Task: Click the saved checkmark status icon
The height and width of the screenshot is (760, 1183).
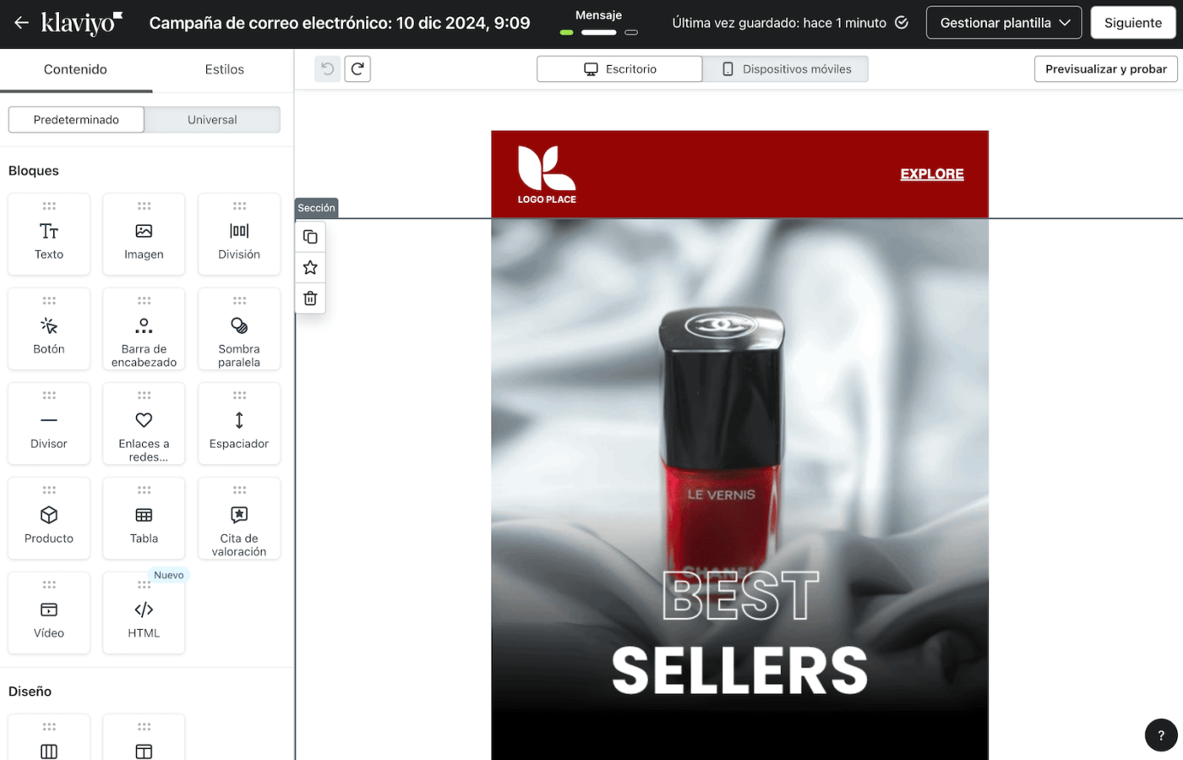Action: (x=902, y=23)
